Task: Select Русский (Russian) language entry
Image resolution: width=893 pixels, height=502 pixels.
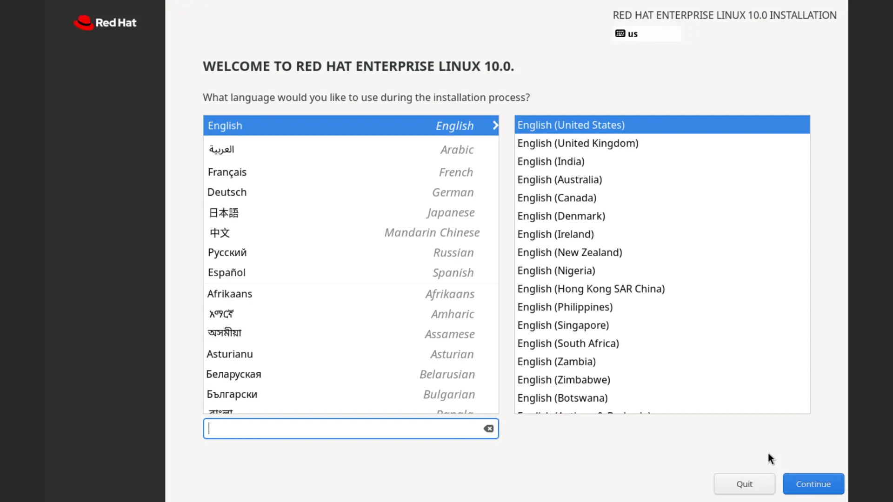Action: point(326,252)
